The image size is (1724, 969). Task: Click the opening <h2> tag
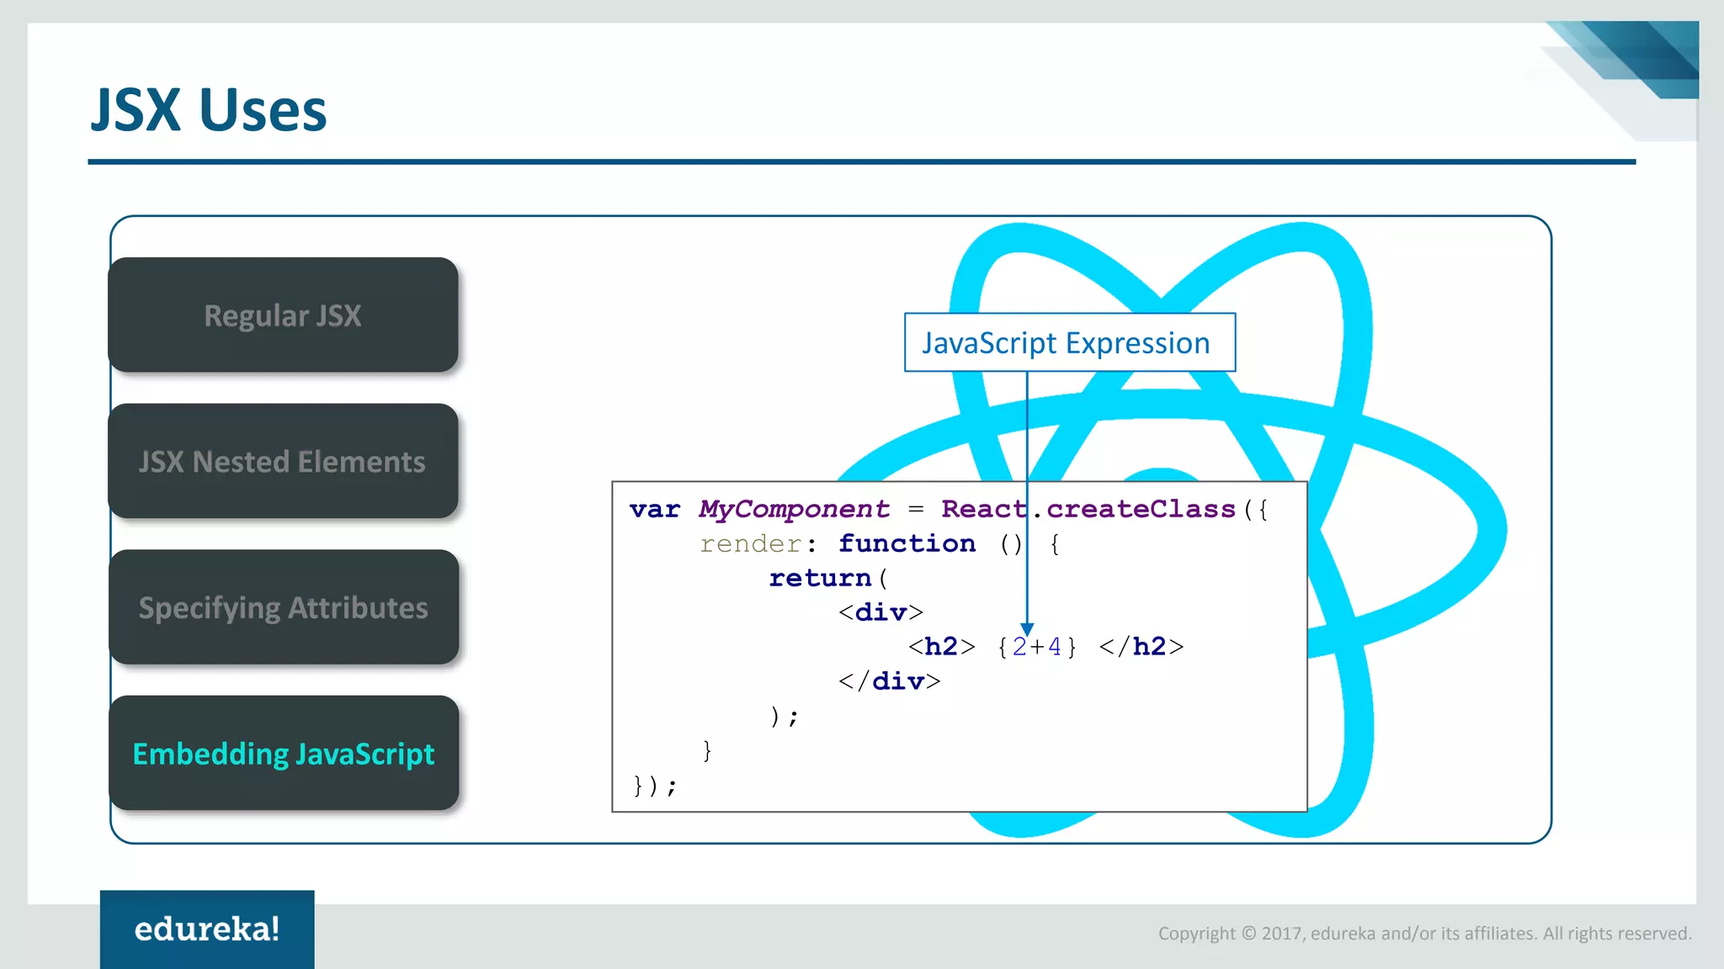pos(941,647)
